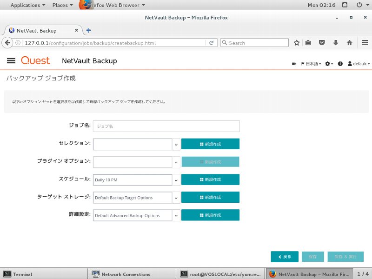Image resolution: width=372 pixels, height=279 pixels.
Task: Open the default user account menu
Action: [359, 64]
